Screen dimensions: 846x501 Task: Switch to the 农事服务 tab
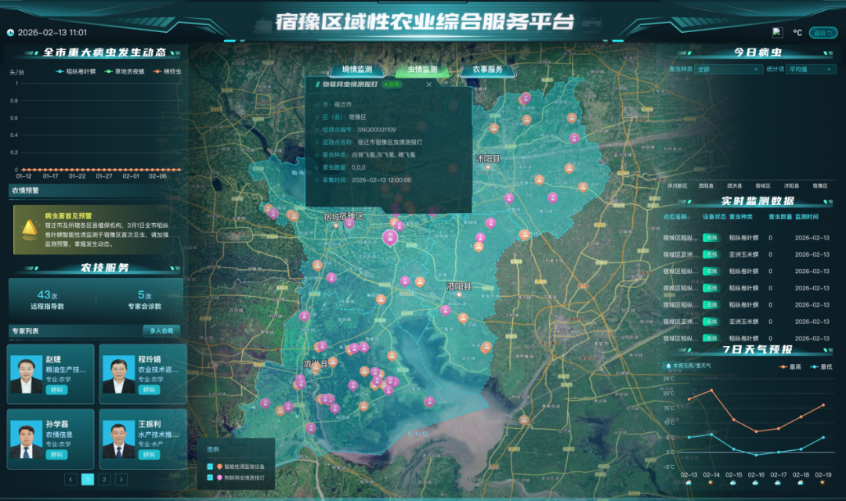(x=488, y=70)
